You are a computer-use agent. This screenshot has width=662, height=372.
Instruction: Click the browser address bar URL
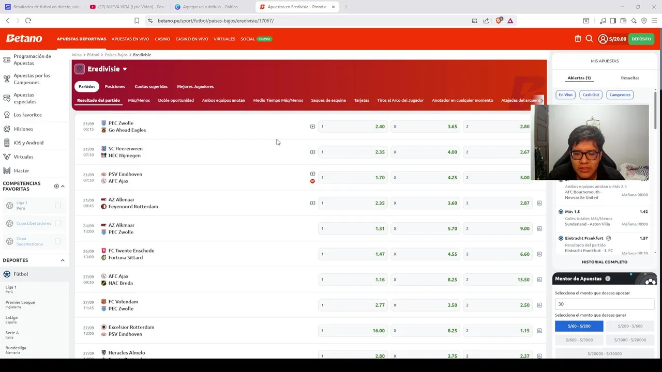click(216, 21)
